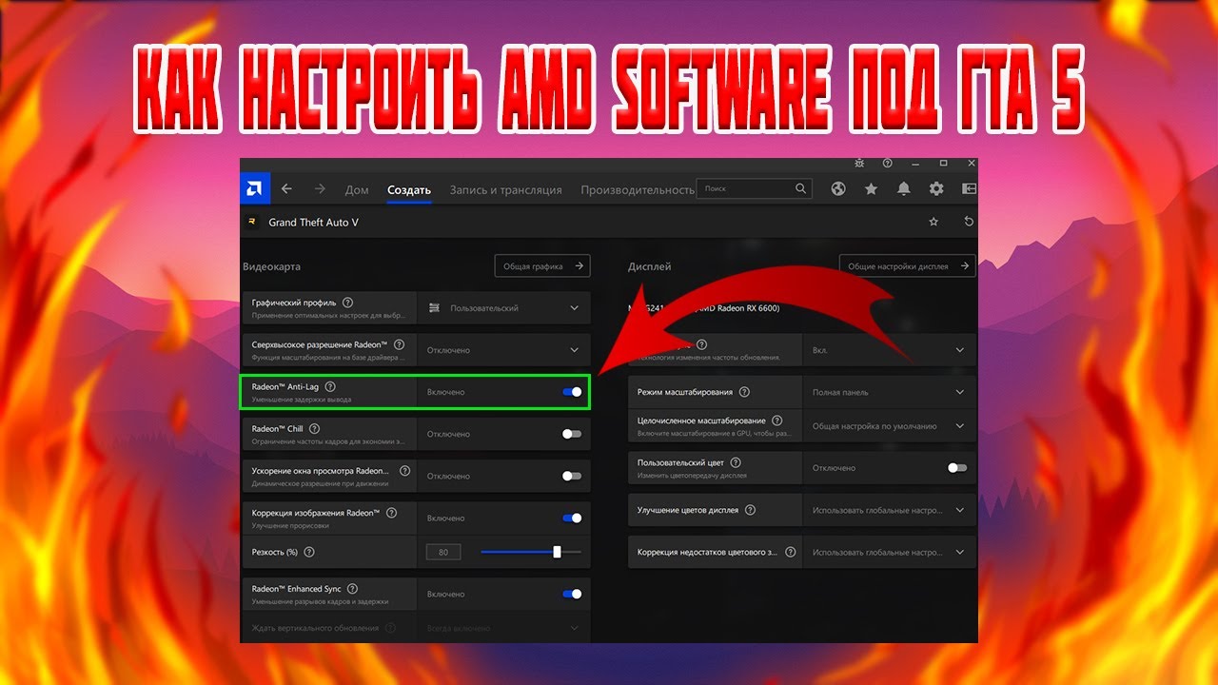Open the Улучшение цветов дисплея dropdown
This screenshot has width=1218, height=685.
click(890, 510)
